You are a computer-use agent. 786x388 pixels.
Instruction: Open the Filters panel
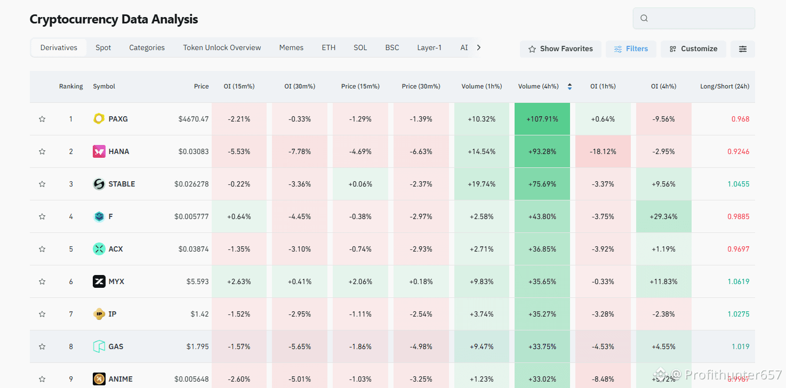click(x=631, y=49)
